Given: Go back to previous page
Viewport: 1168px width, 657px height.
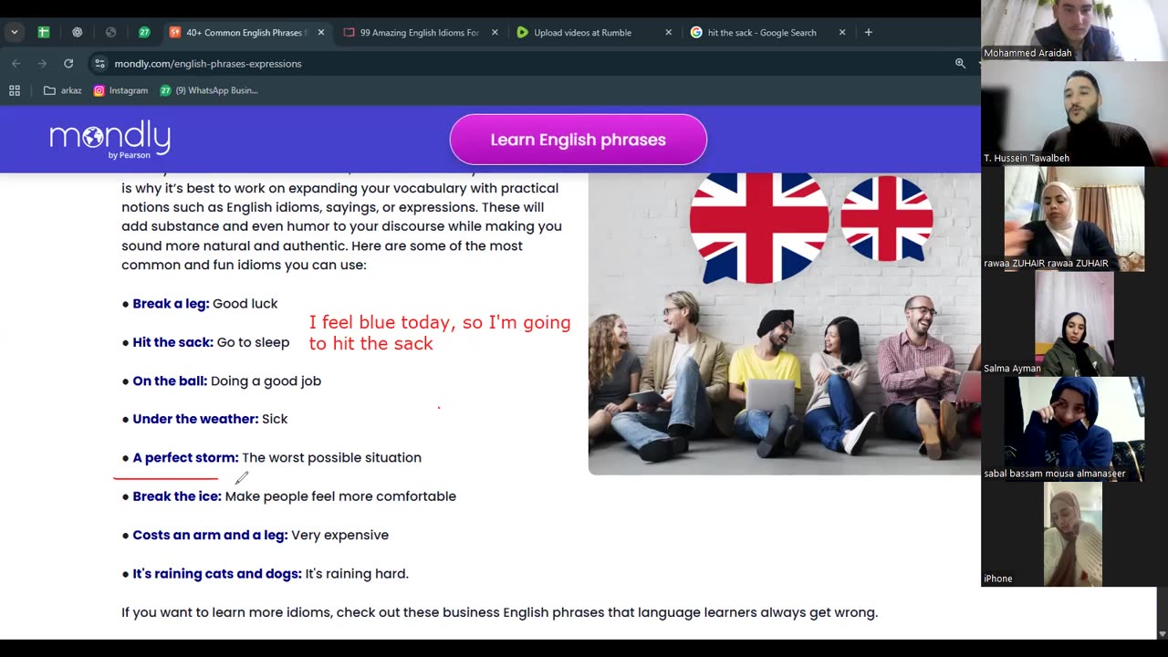Looking at the screenshot, I should tap(16, 63).
